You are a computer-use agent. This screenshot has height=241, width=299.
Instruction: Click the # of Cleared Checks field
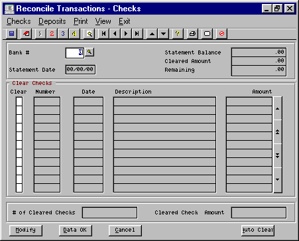tap(109, 213)
